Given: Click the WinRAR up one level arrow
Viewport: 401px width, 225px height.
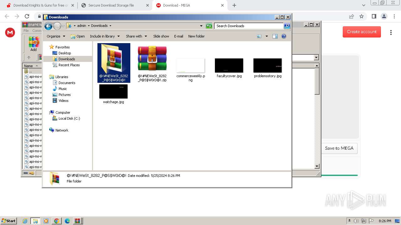Looking at the screenshot, I should coord(29,57).
